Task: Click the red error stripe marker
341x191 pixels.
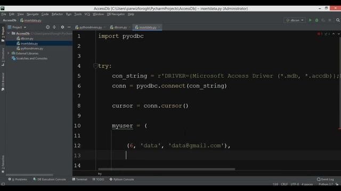Action: click(x=339, y=129)
